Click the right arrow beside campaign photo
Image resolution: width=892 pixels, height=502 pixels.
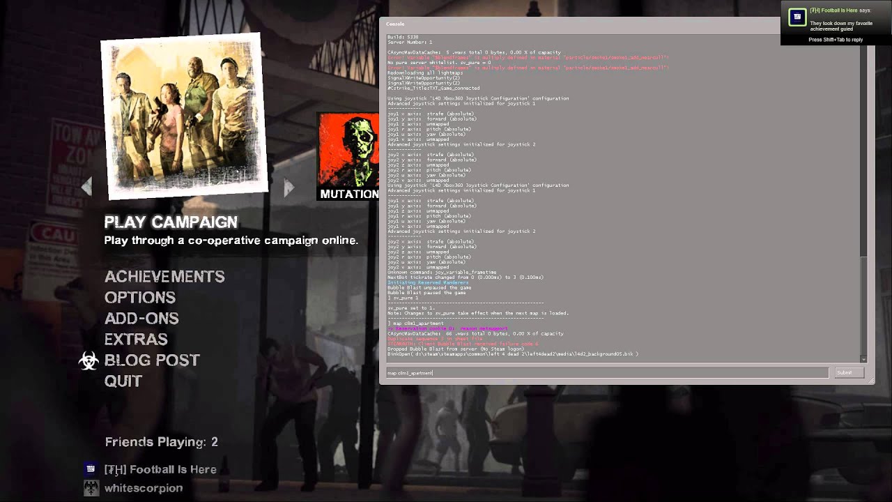click(289, 187)
